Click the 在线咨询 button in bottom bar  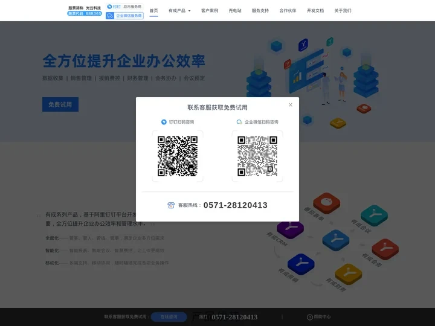[x=169, y=317]
